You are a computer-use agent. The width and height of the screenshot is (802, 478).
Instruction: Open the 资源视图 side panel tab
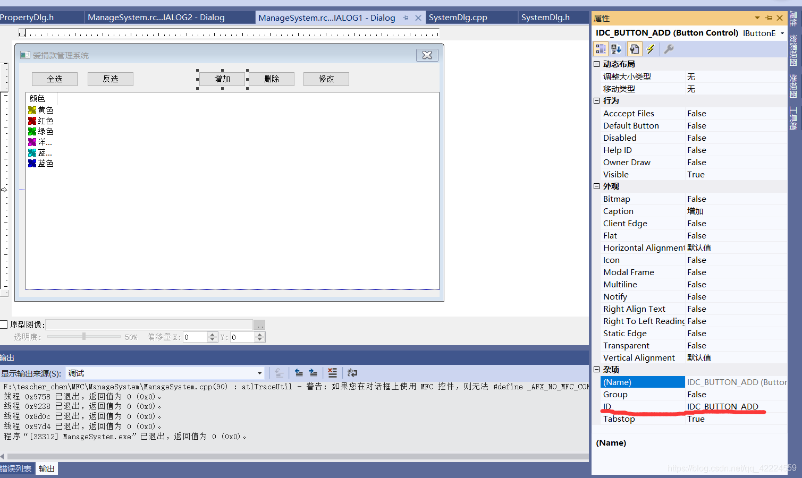793,50
